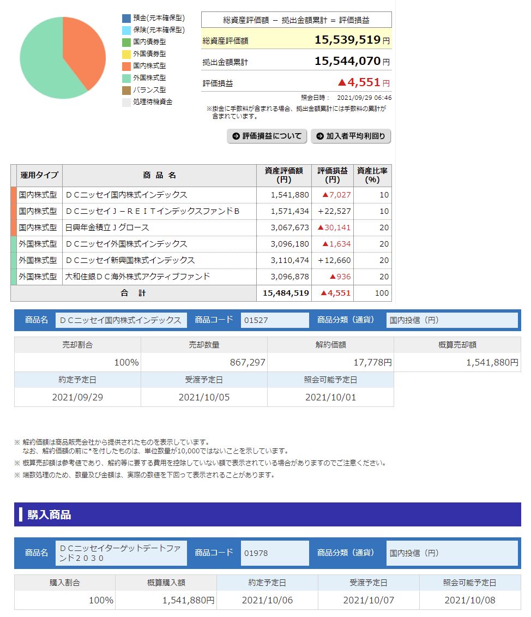
Task: Click 大和住銀ＤＣ海外株式アクティブファンド row
Action: coord(137,277)
